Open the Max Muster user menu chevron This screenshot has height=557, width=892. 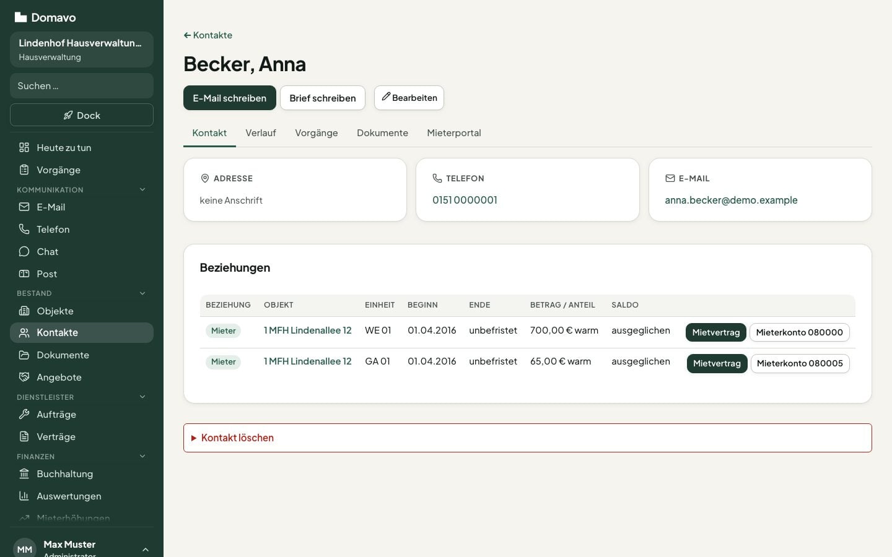pos(146,550)
